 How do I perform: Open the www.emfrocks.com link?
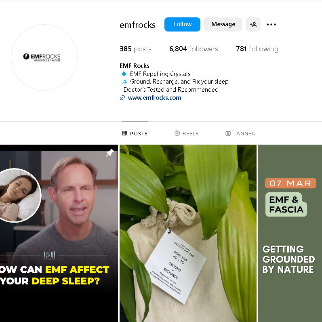(x=154, y=98)
